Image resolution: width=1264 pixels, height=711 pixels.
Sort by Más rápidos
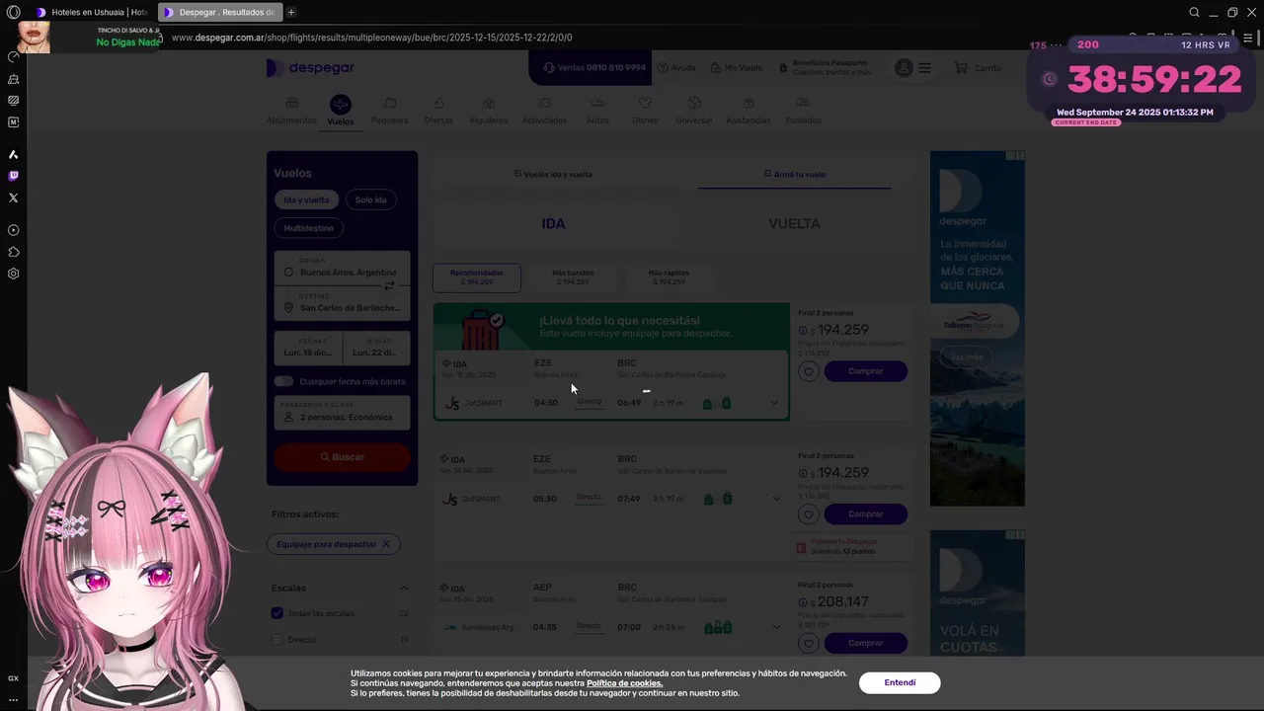point(670,277)
